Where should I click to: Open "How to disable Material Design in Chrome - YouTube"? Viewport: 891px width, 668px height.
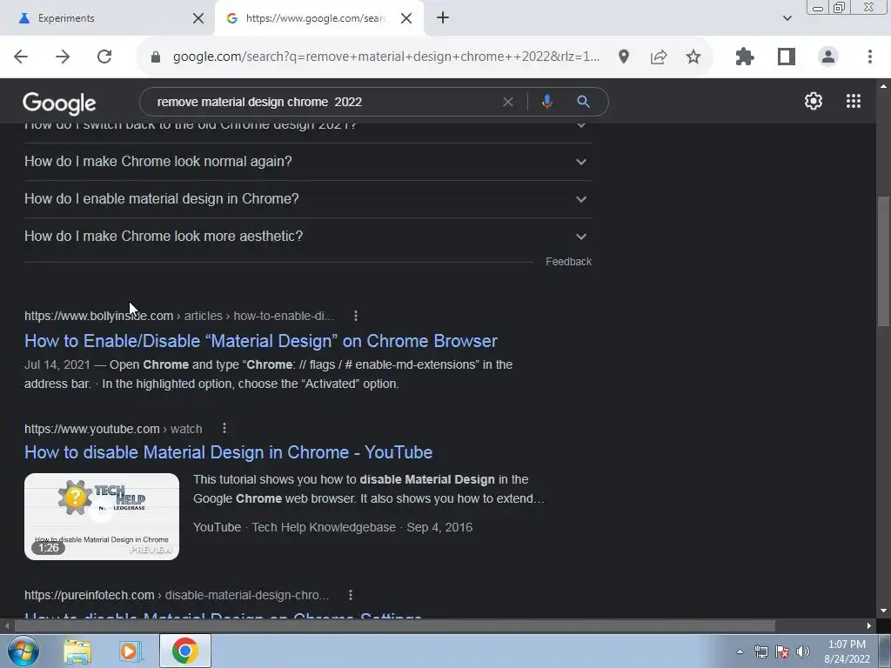click(229, 452)
